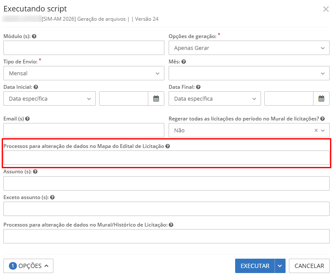The image size is (333, 276).
Task: Open Opções de geração dropdown
Action: point(249,48)
